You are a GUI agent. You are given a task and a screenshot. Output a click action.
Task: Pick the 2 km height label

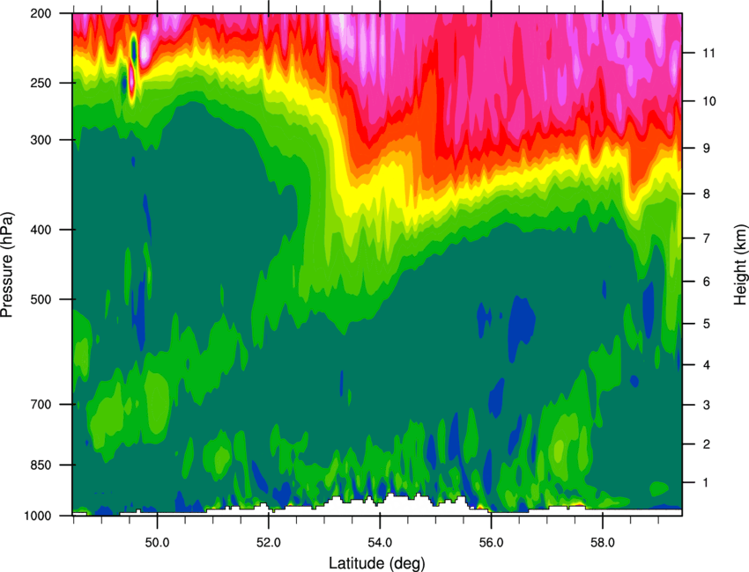point(707,444)
